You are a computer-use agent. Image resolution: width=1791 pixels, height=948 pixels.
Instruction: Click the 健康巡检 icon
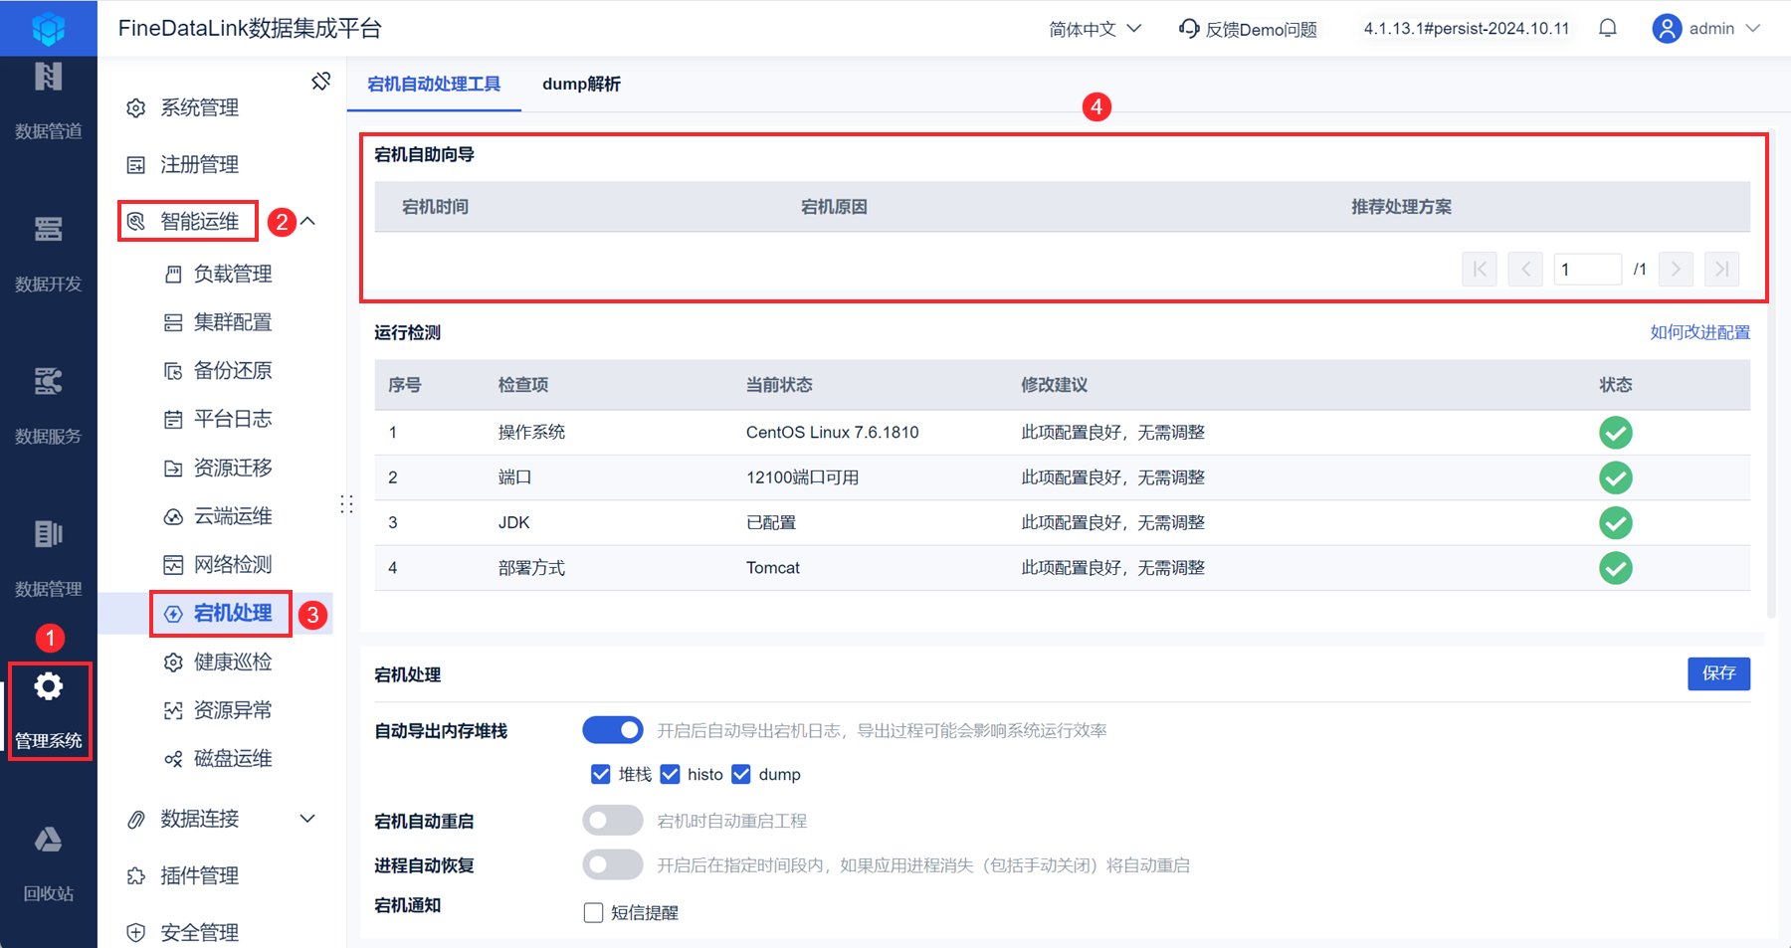(173, 662)
